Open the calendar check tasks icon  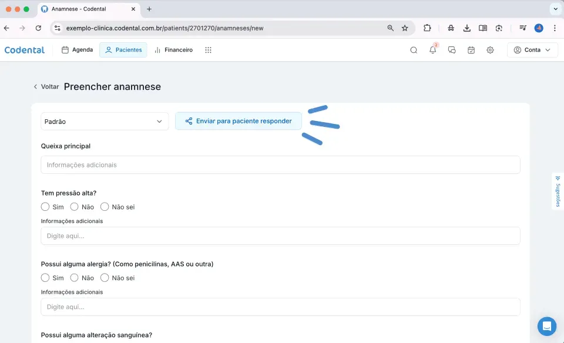click(471, 50)
